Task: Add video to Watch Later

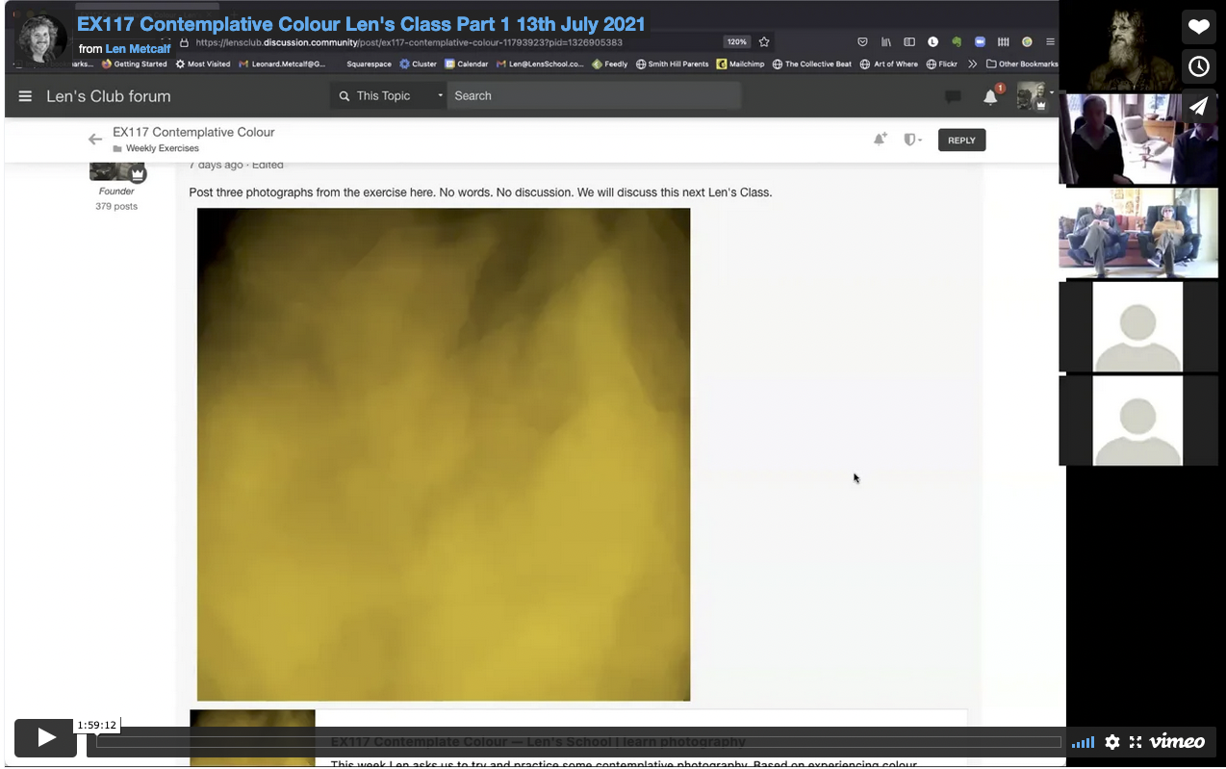Action: tap(1198, 66)
